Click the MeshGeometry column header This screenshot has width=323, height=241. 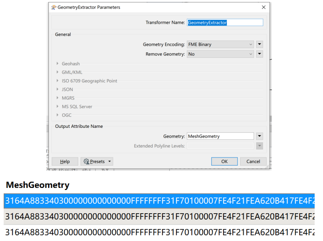[38, 185]
